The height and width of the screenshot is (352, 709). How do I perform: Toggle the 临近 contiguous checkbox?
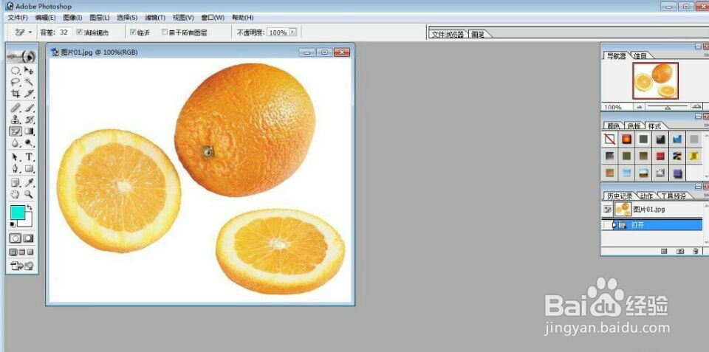click(x=133, y=32)
